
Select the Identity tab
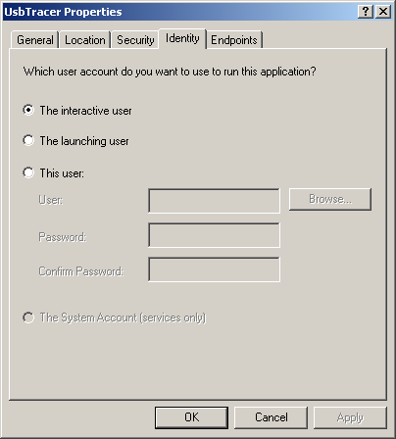coord(182,38)
